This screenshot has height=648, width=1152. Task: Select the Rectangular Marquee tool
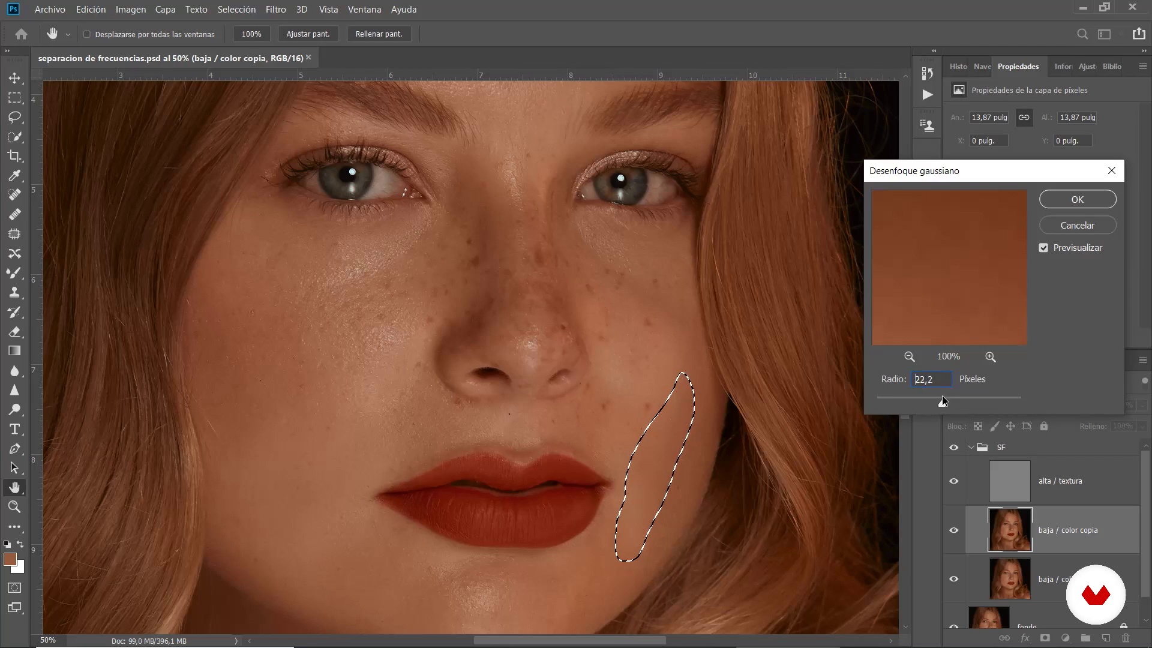[x=14, y=98]
